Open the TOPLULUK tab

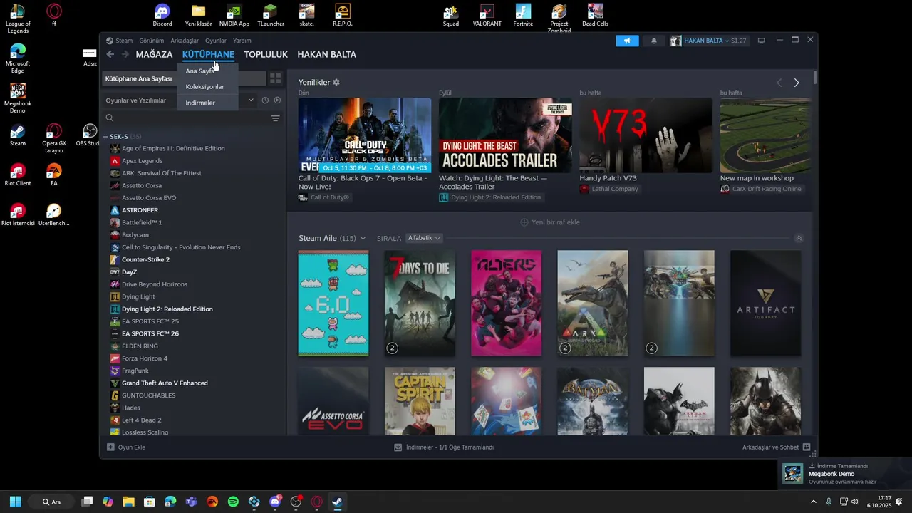tap(266, 54)
